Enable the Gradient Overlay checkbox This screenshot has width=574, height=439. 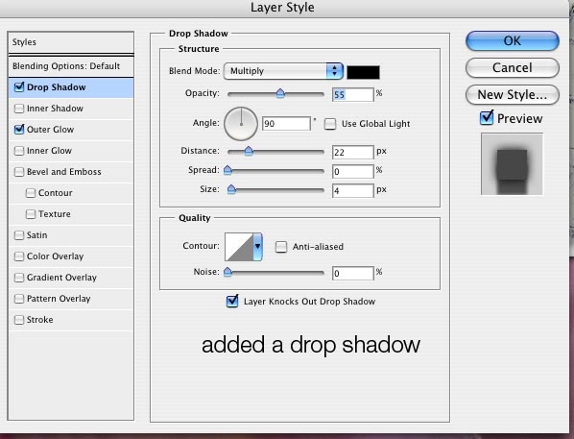19,278
